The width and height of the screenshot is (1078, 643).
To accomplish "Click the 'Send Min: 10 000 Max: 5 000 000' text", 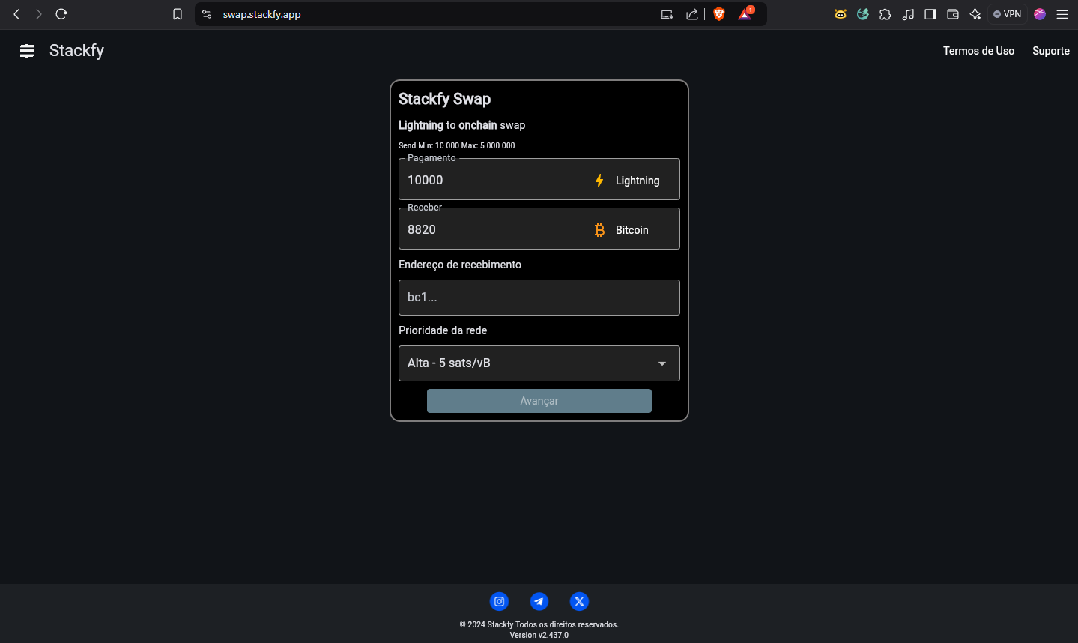I will (457, 145).
